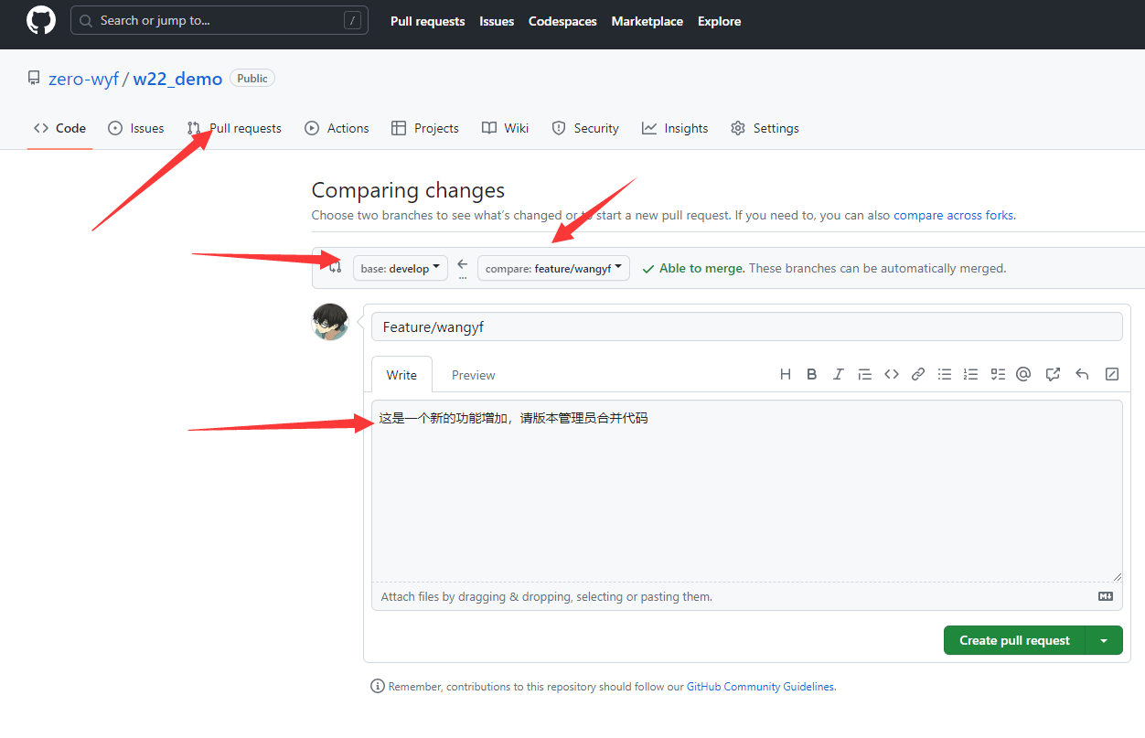The image size is (1145, 738).
Task: Switch to the Preview tab
Action: pos(473,374)
